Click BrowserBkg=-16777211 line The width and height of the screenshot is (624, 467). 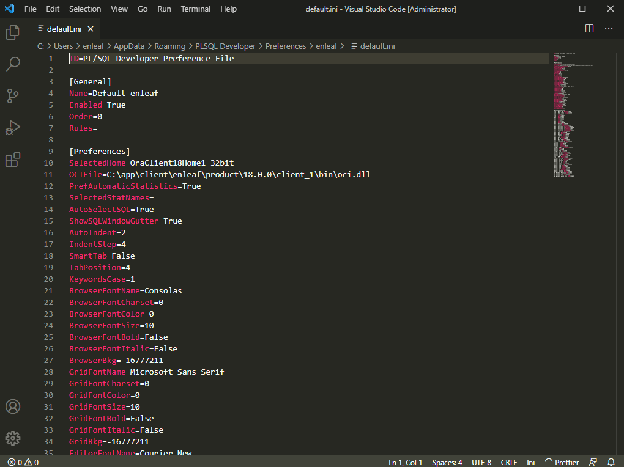tap(116, 361)
